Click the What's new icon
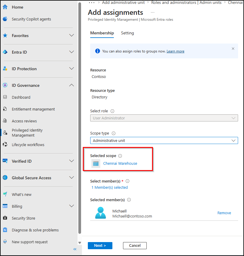 tap(5, 194)
